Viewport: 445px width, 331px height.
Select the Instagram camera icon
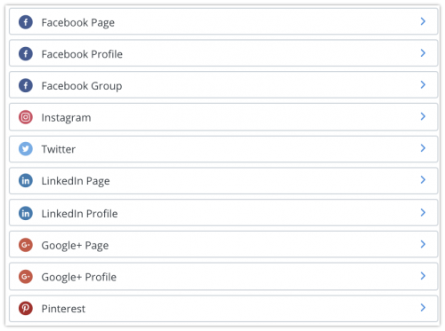26,117
